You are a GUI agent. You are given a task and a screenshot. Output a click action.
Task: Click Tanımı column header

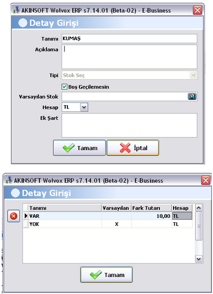click(x=65, y=208)
